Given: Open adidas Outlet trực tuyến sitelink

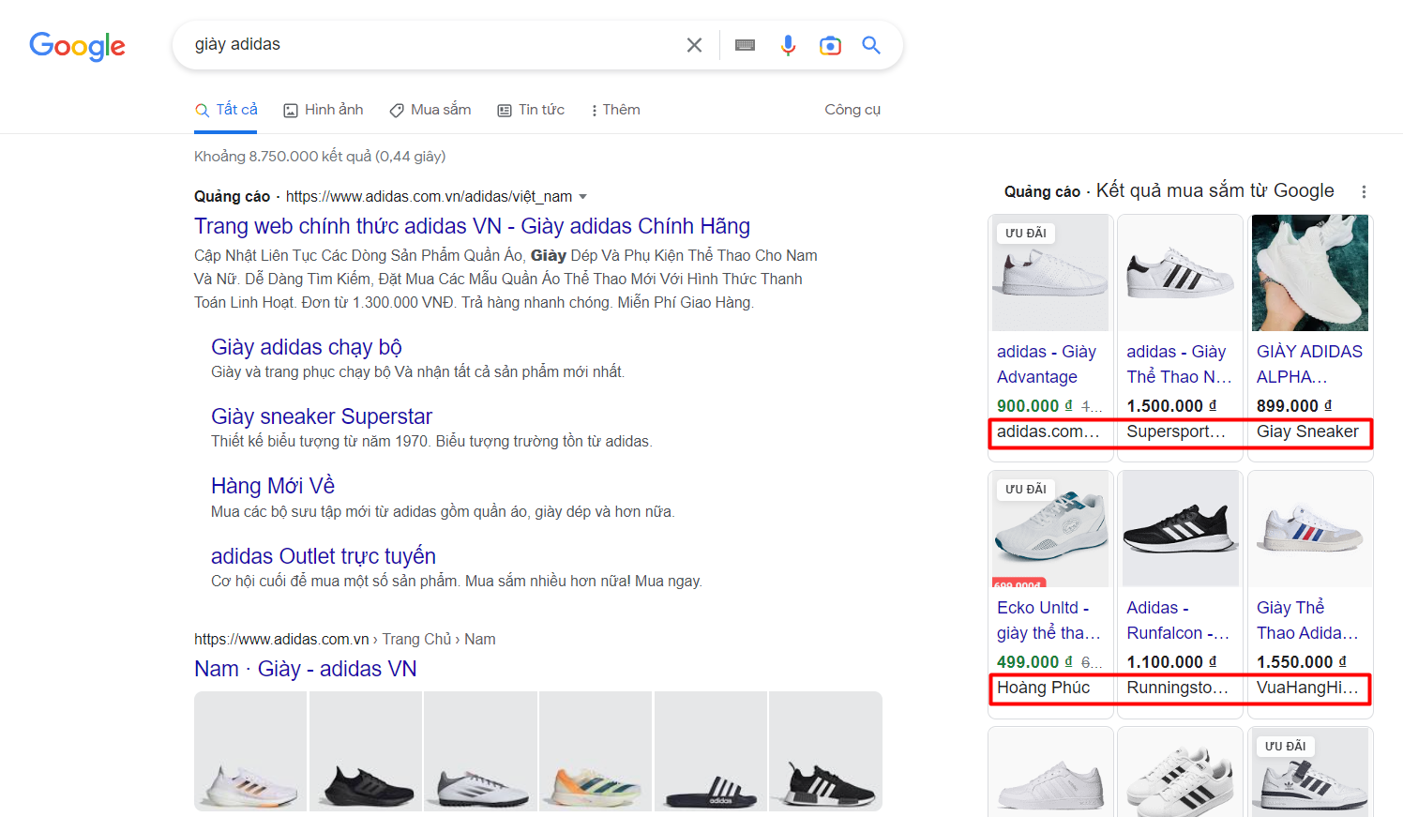Looking at the screenshot, I should [324, 556].
